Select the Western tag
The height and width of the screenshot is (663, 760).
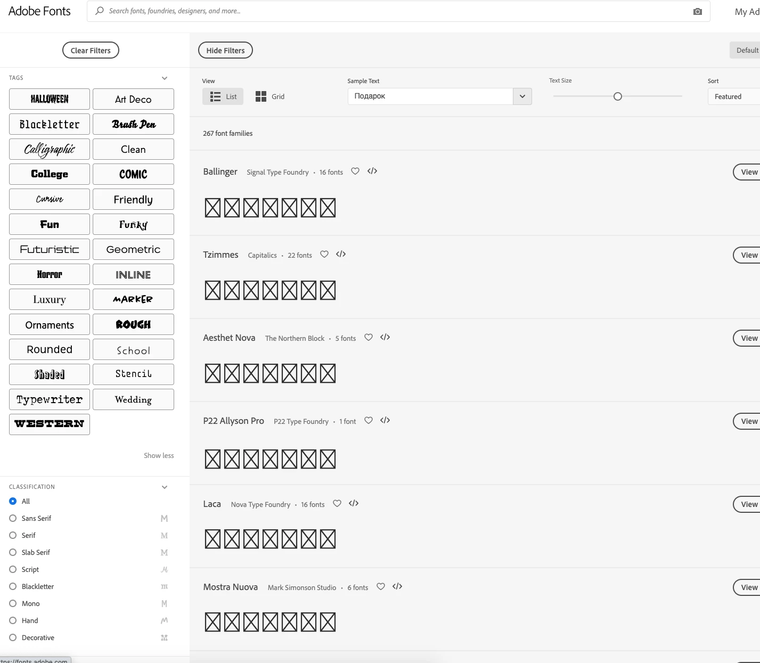pos(50,424)
